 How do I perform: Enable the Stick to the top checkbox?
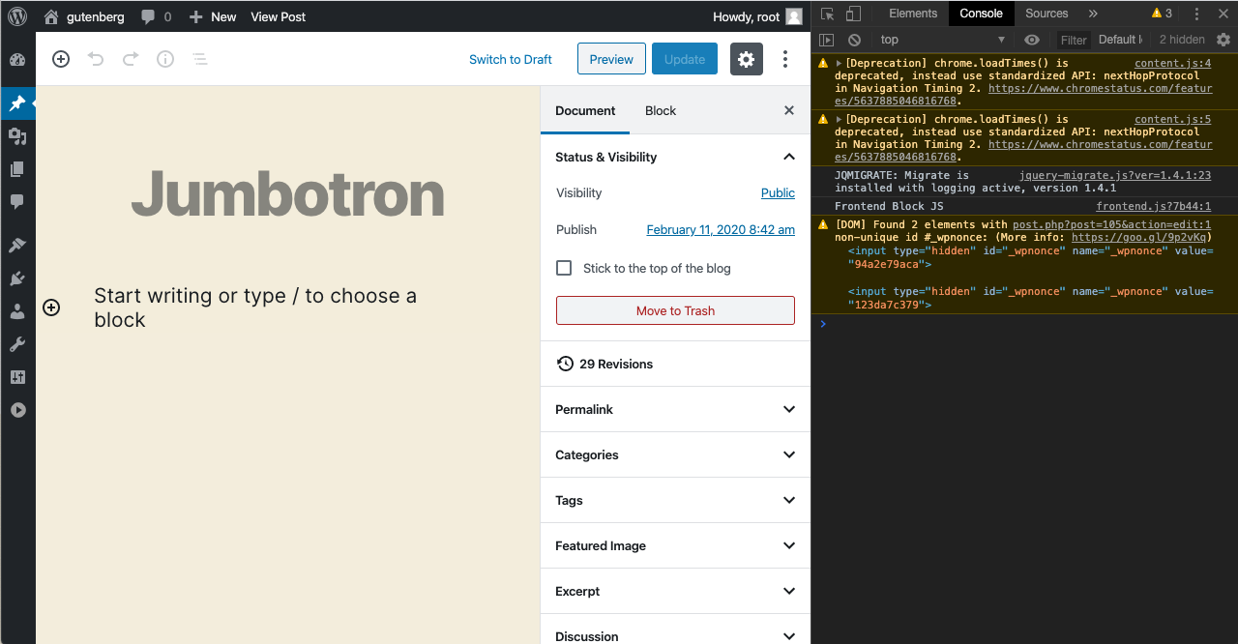pos(564,268)
